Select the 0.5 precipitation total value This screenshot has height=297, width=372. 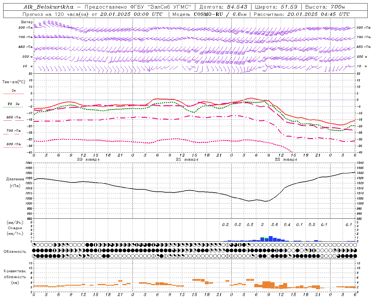pos(250,224)
